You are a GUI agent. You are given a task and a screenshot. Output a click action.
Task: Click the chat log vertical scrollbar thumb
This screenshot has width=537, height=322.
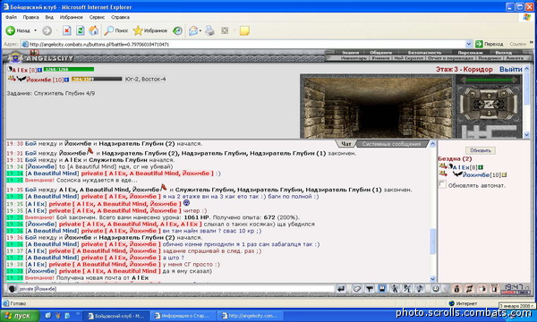(x=432, y=241)
